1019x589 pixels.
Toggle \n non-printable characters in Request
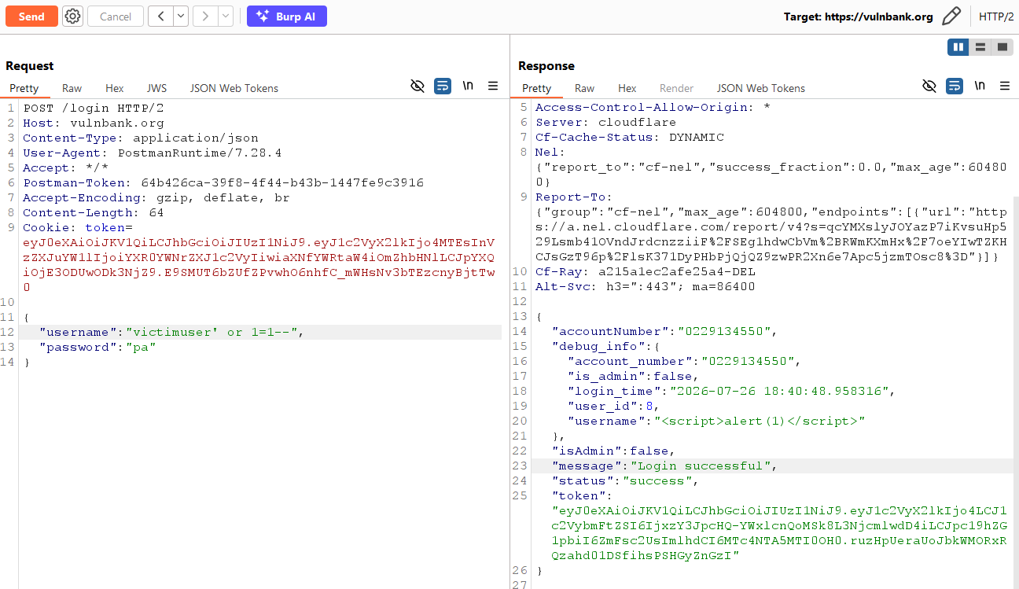tap(468, 86)
